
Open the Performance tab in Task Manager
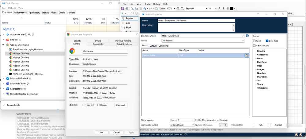pyautogui.click(x=20, y=13)
